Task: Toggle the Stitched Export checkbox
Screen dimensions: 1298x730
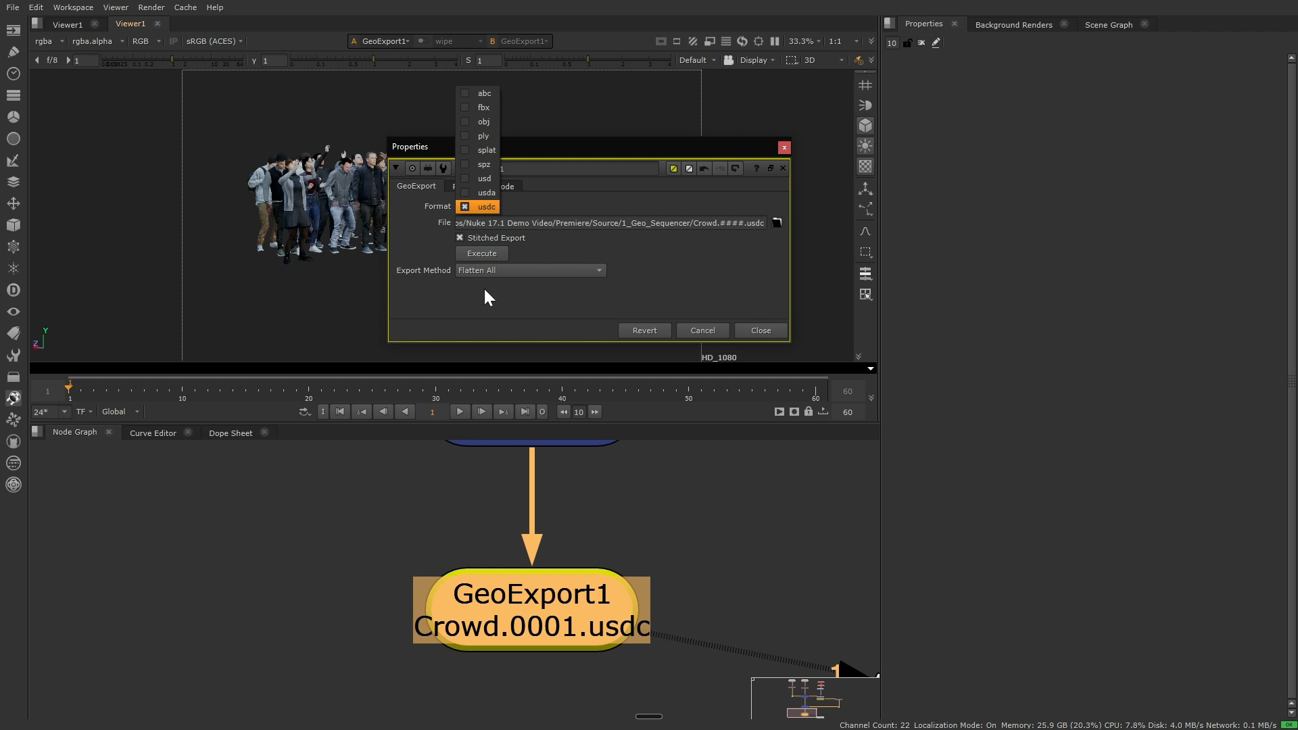Action: (x=460, y=238)
